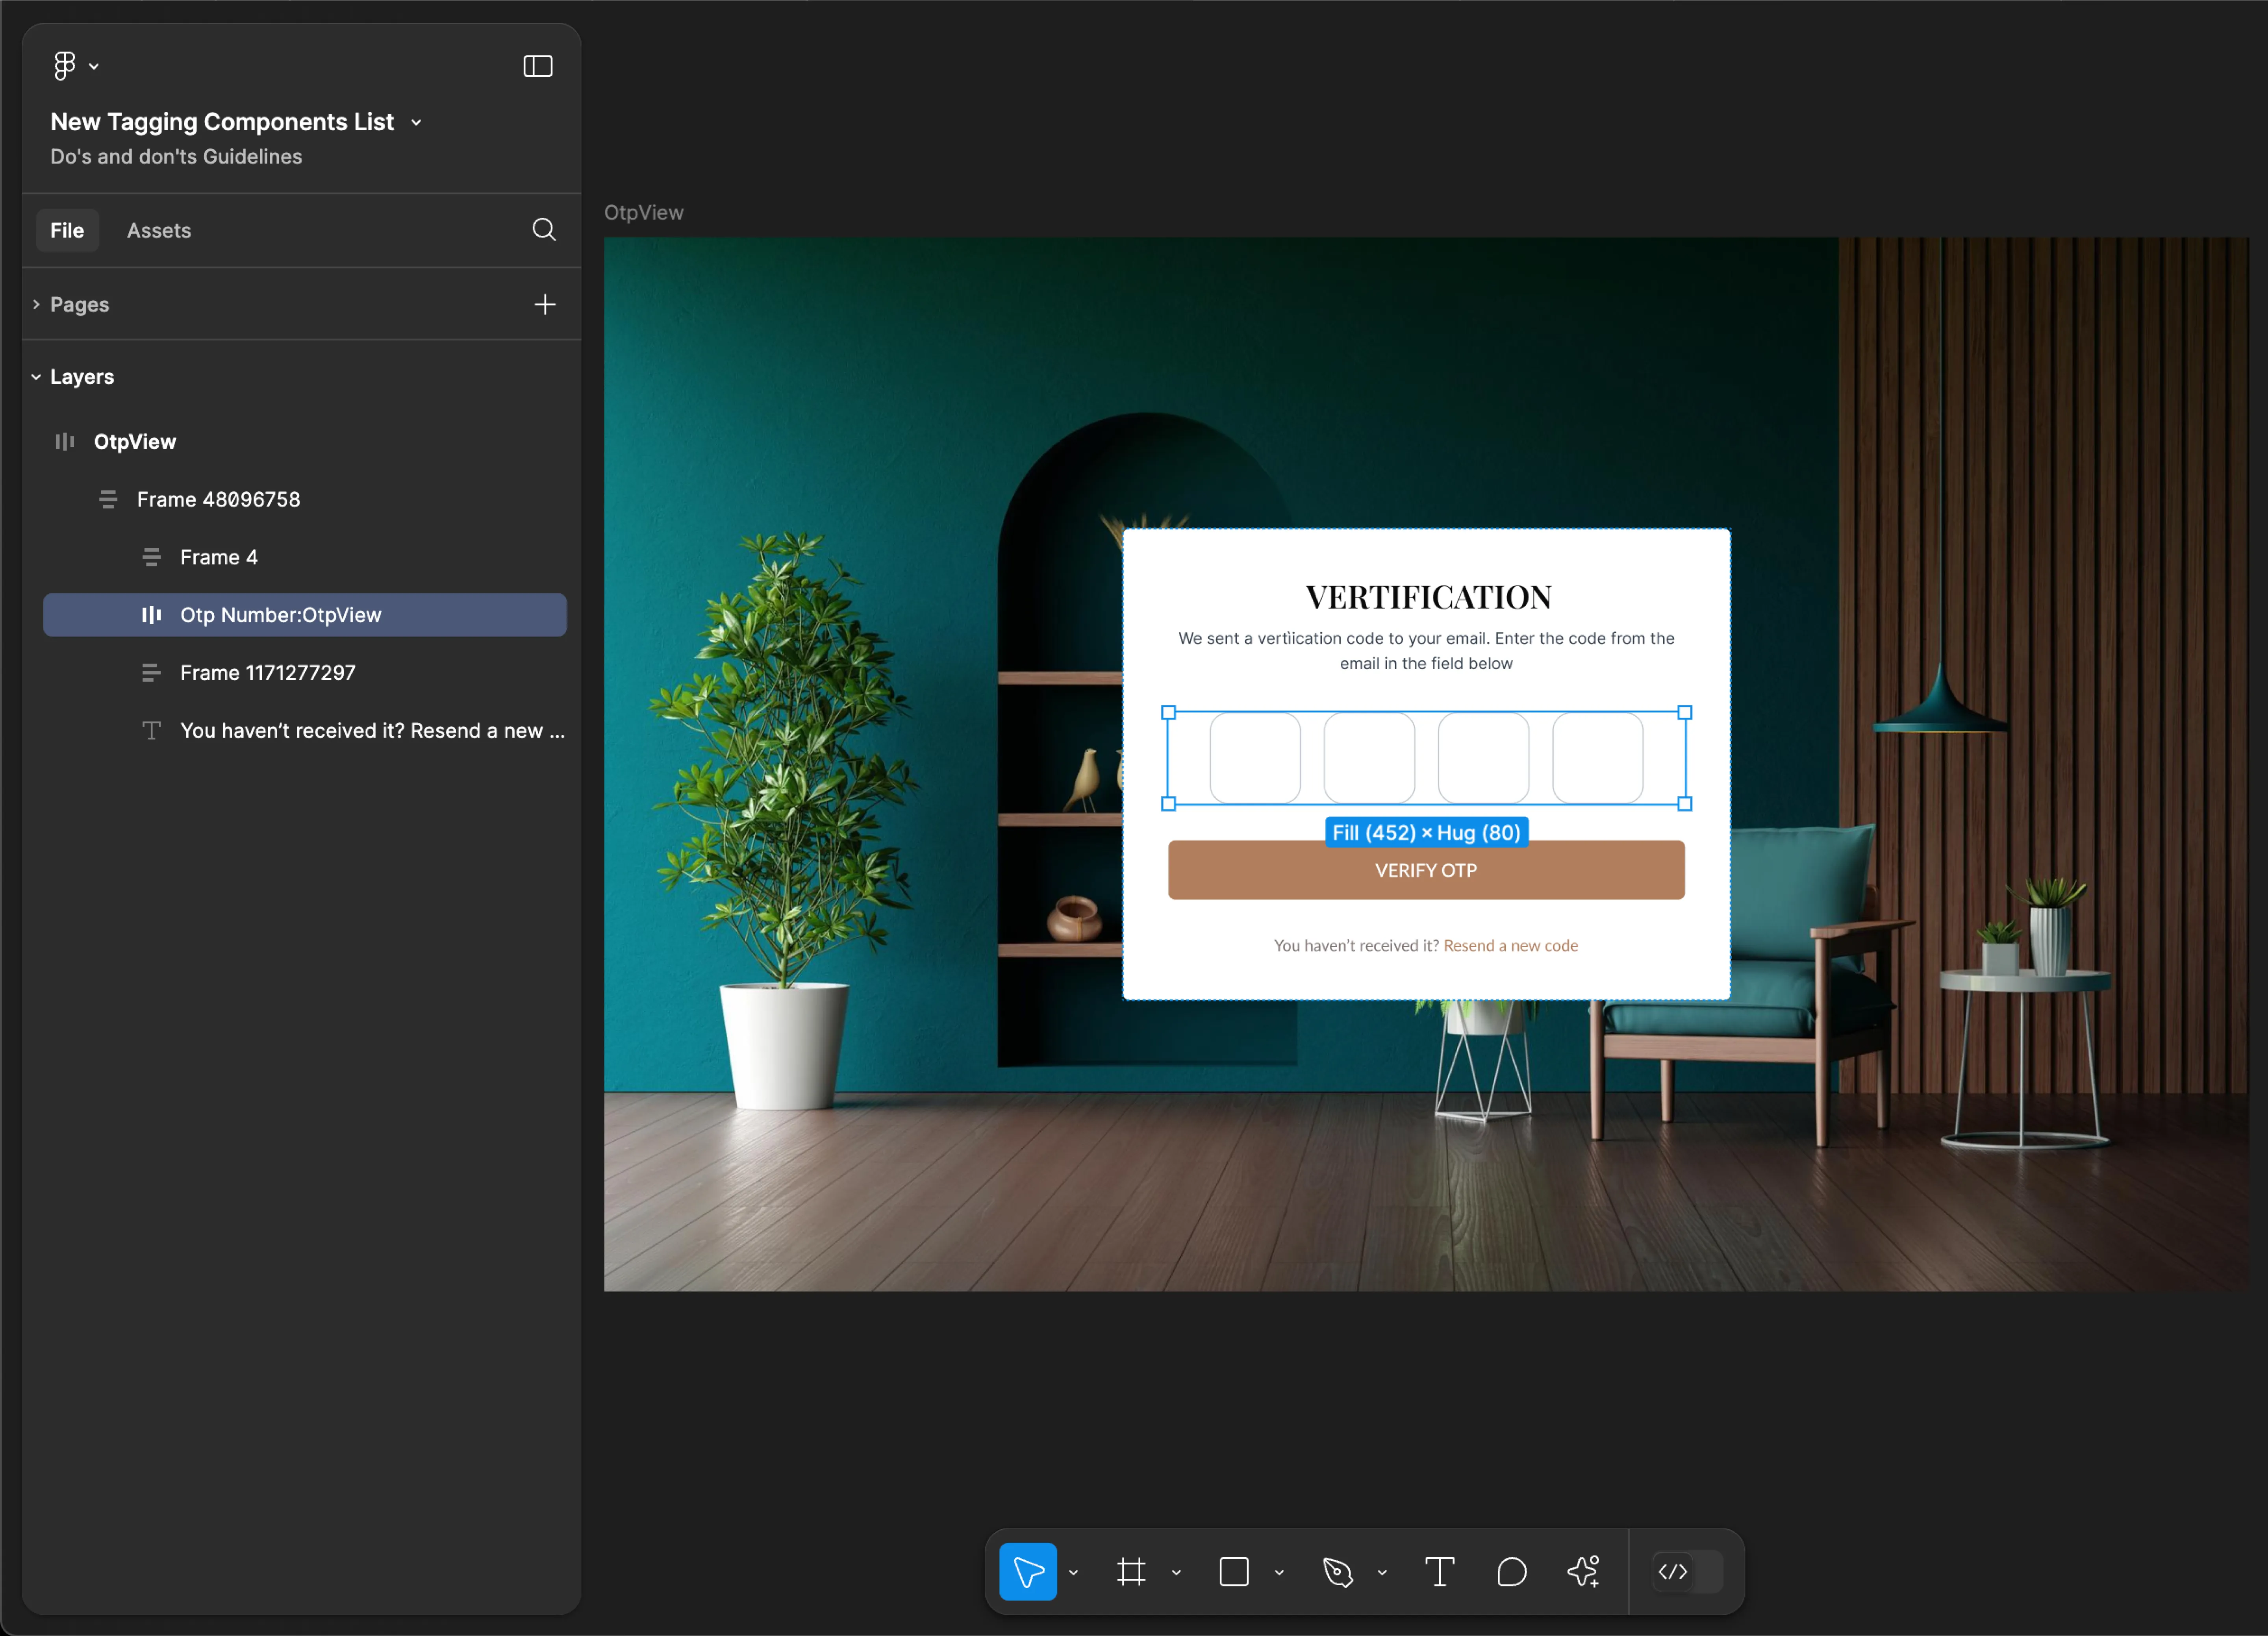
Task: Click the second OTP digit box
Action: pos(1369,758)
